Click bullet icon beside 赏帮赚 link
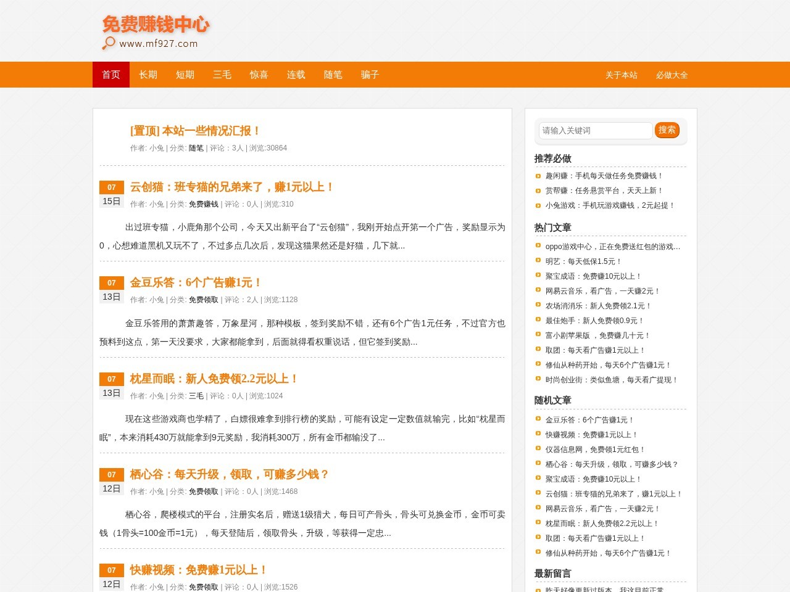The width and height of the screenshot is (790, 592). [x=538, y=191]
